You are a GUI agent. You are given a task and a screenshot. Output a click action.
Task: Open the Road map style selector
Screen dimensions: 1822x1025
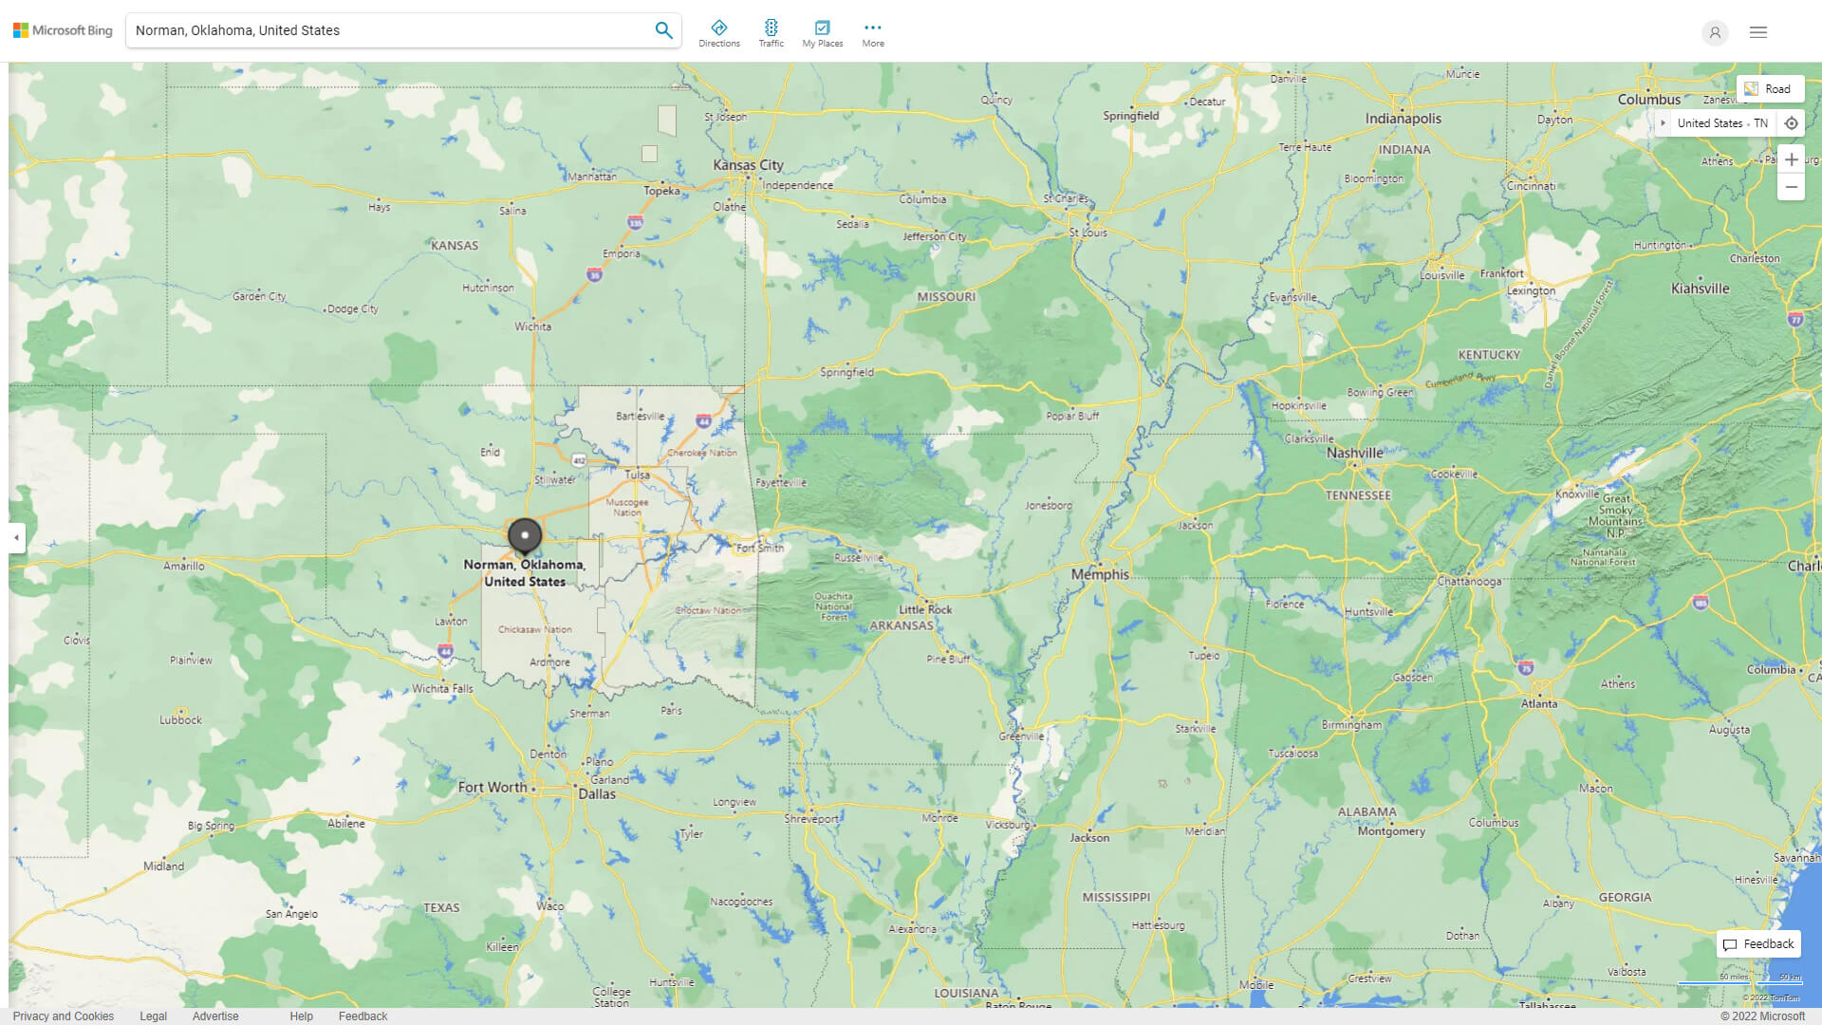(1769, 88)
